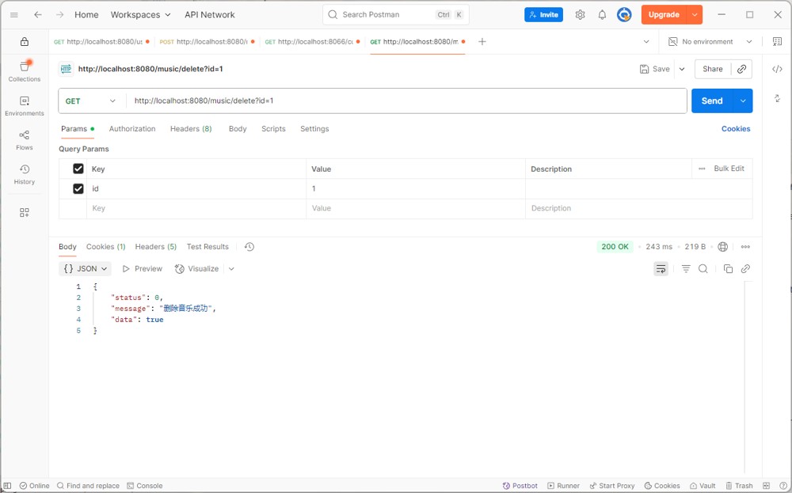Viewport: 792px width, 493px height.
Task: Open Environments in the sidebar
Action: point(25,106)
